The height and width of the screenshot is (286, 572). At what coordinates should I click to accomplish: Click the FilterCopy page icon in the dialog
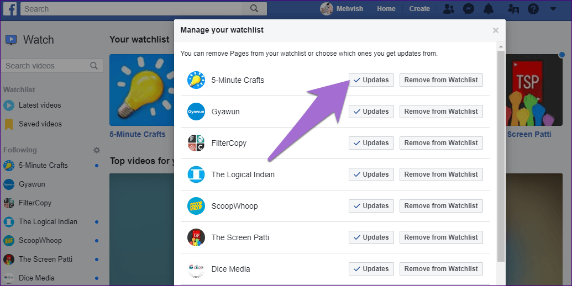tap(196, 143)
